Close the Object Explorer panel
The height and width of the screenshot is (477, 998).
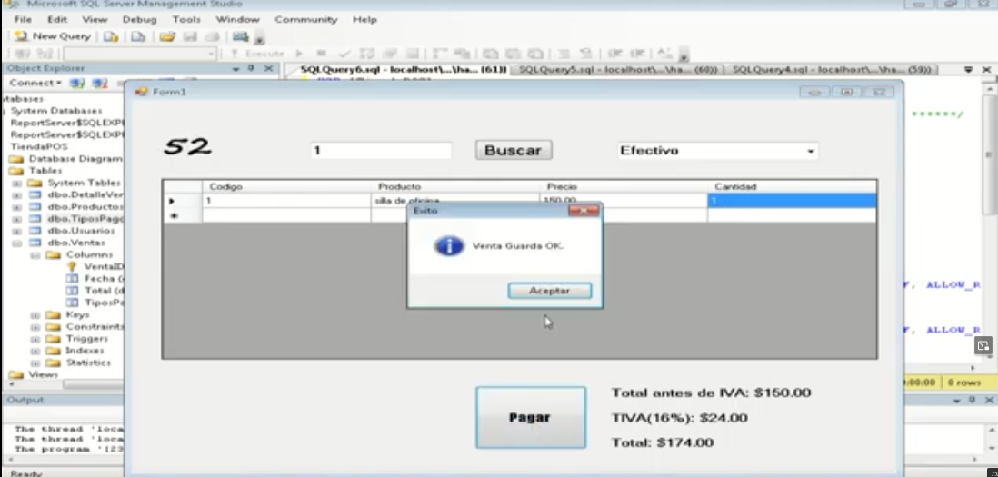pos(268,68)
